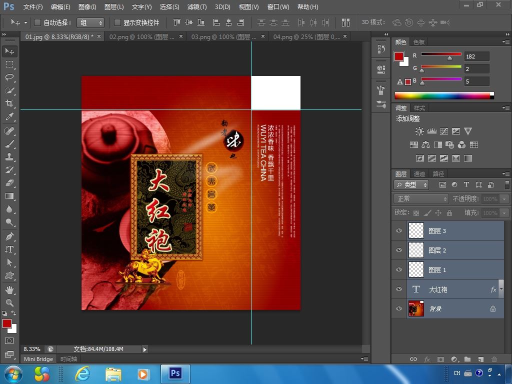Screen dimensions: 512x384
Task: Enable the 显示变换控件 checkbox
Action: [x=117, y=22]
